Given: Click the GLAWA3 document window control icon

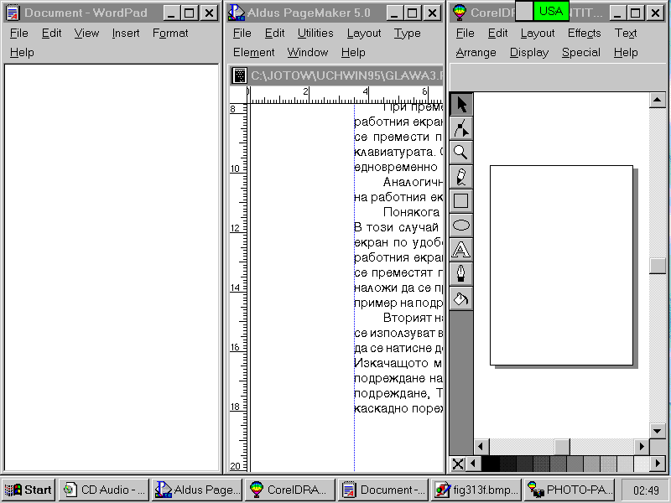Looking at the screenshot, I should [x=240, y=75].
